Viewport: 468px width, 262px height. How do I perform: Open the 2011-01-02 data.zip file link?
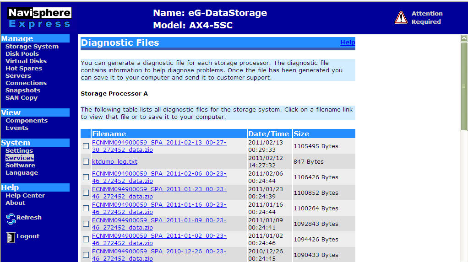pyautogui.click(x=159, y=239)
